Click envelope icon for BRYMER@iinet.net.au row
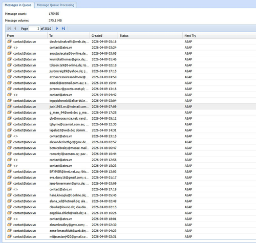This screenshot has height=243, width=256. 9,171
